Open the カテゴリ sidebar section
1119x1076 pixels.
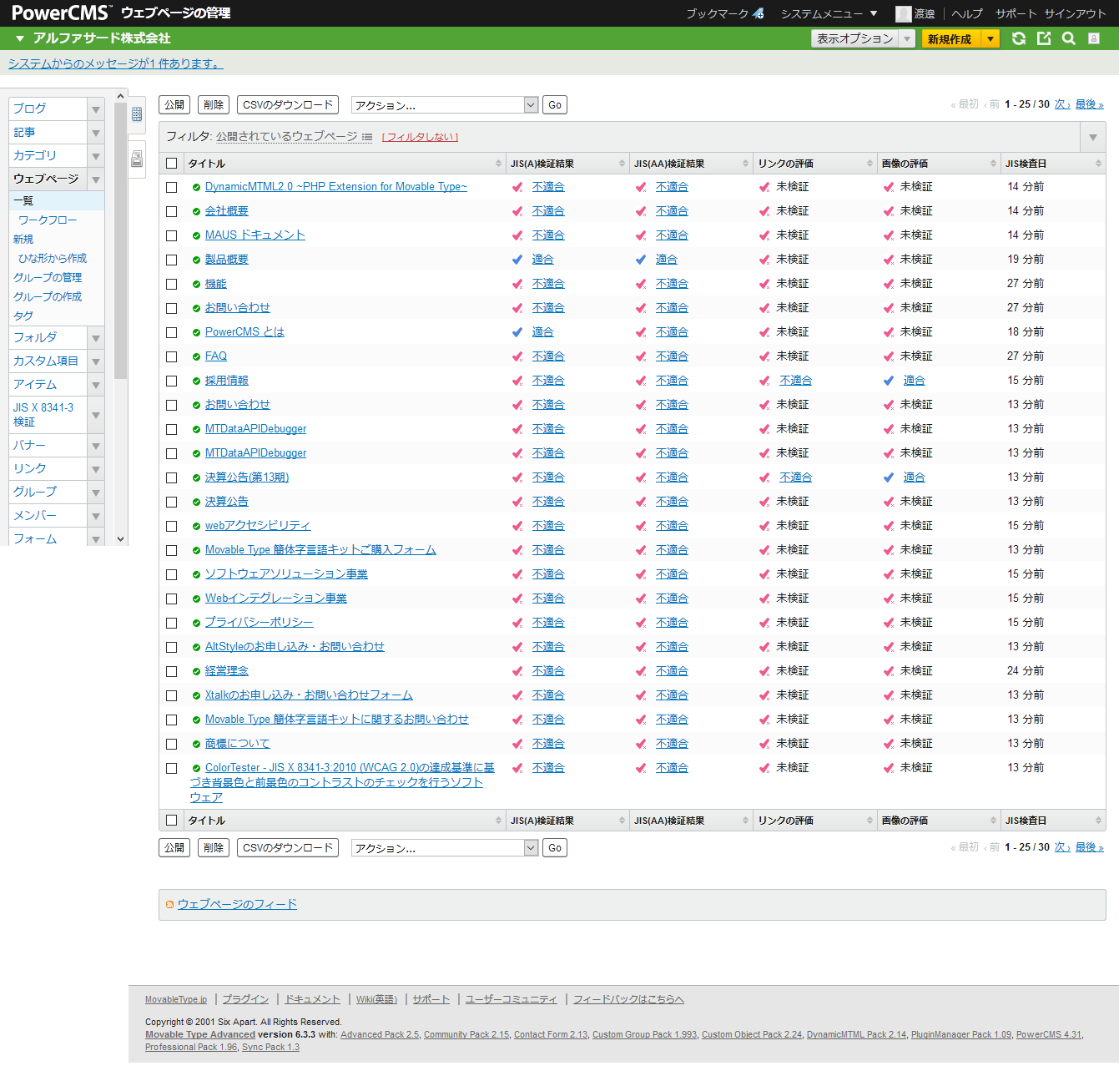click(x=35, y=156)
